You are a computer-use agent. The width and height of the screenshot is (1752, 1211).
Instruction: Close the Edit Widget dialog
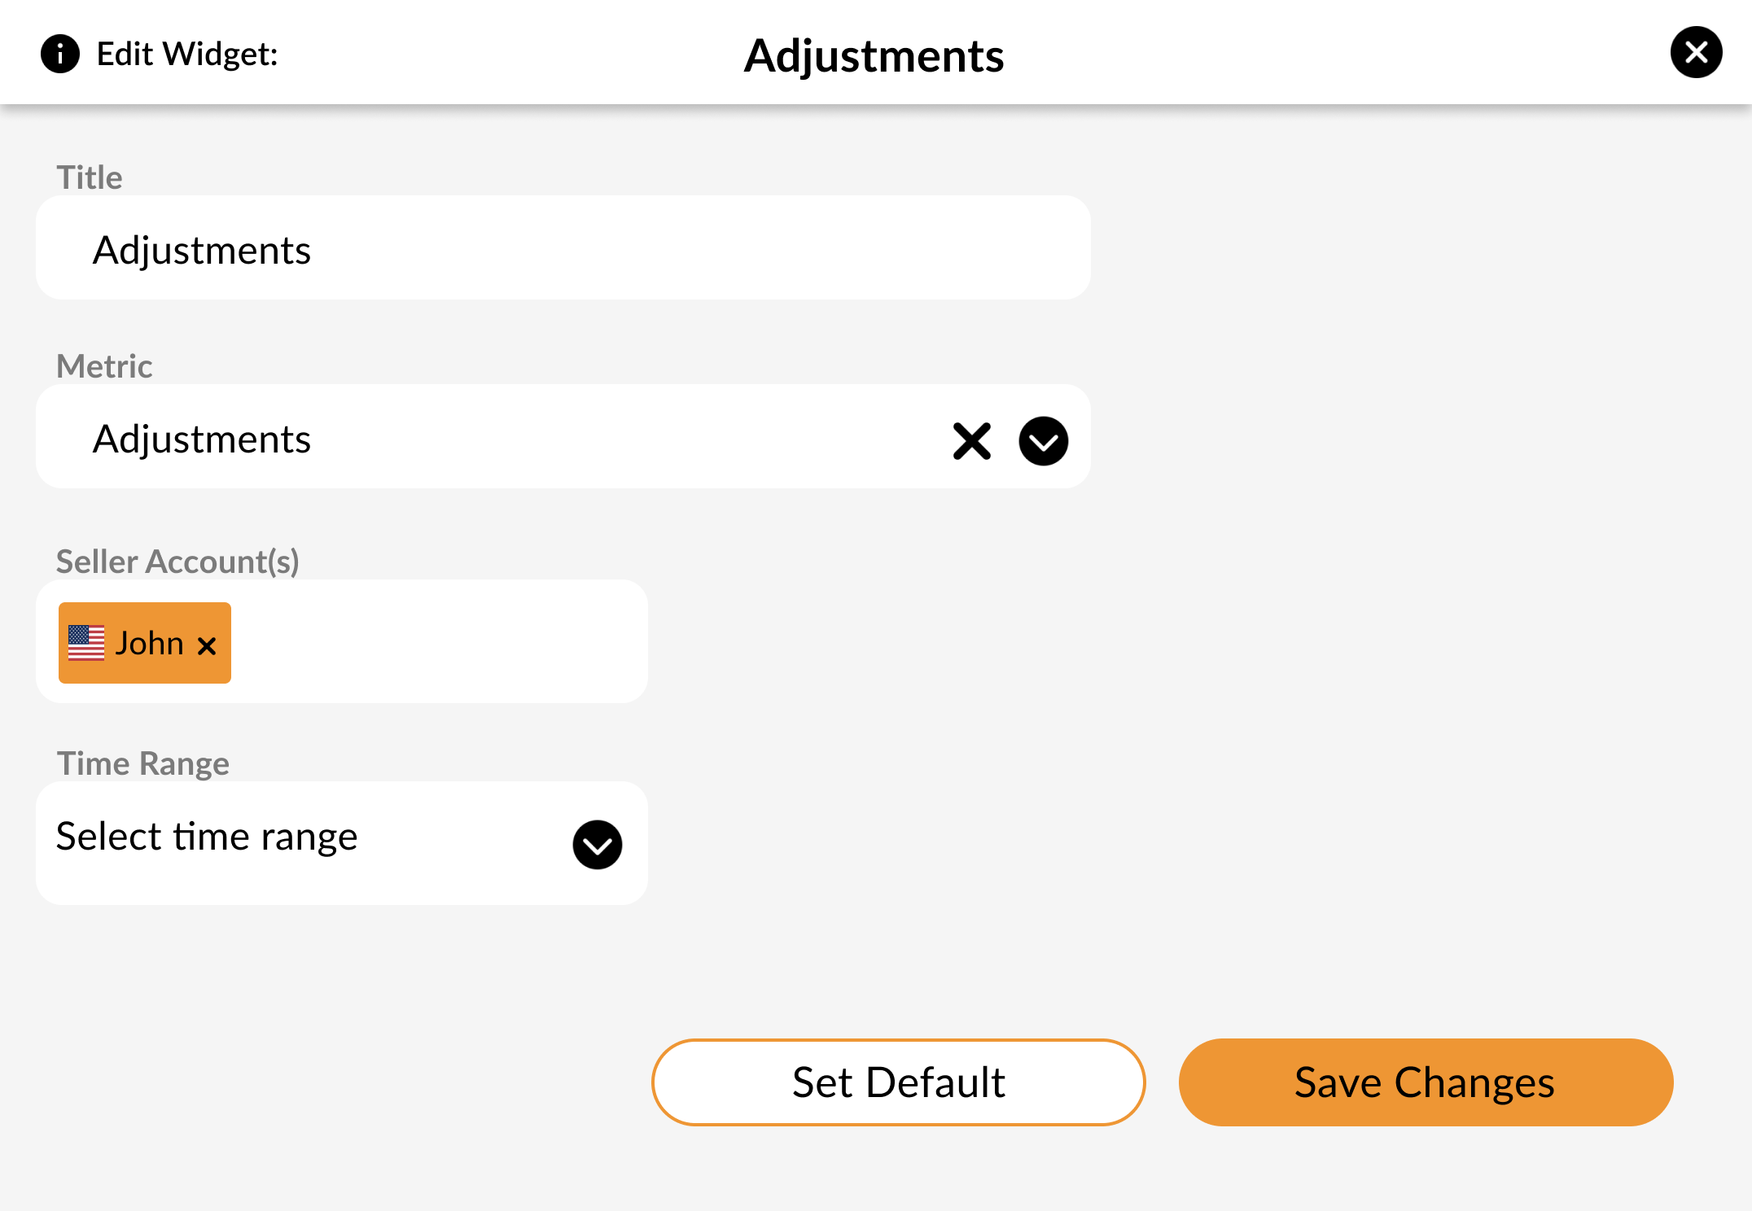(1696, 53)
